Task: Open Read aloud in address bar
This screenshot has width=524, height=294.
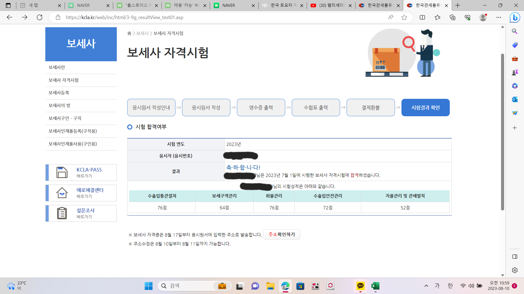Action: [391, 17]
